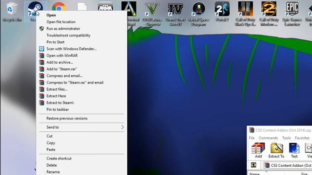Image resolution: width=312 pixels, height=175 pixels.
Task: Select the ARK Survival Evolved desktop icon
Action: [129, 8]
